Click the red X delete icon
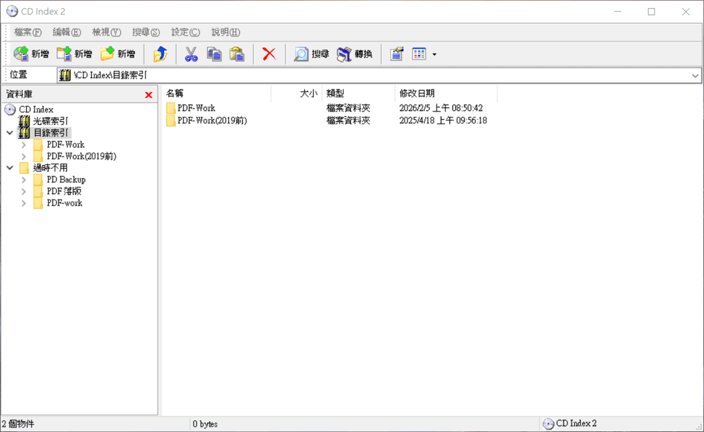Screen dimensions: 704x432 (x=269, y=54)
